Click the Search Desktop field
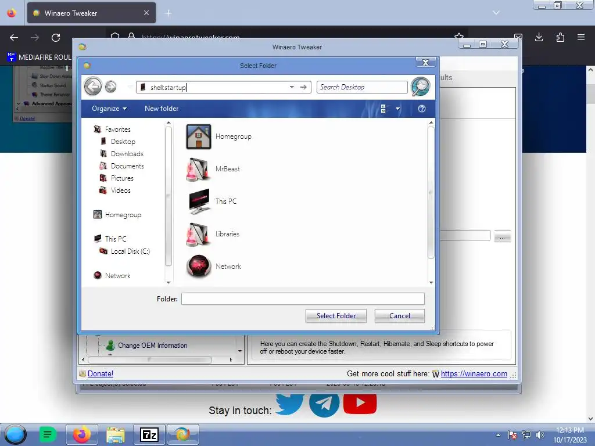Screen dimensions: 595x446 click(x=362, y=87)
